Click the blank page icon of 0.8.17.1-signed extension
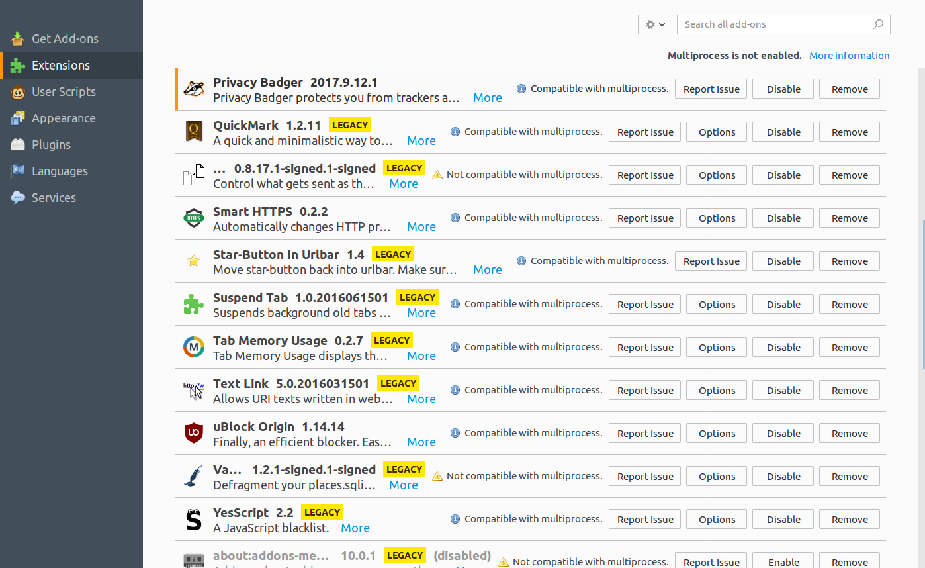925x568 pixels. [194, 175]
